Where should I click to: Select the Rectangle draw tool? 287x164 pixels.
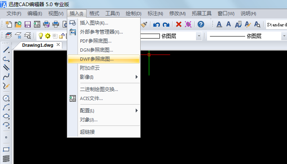tap(6, 149)
